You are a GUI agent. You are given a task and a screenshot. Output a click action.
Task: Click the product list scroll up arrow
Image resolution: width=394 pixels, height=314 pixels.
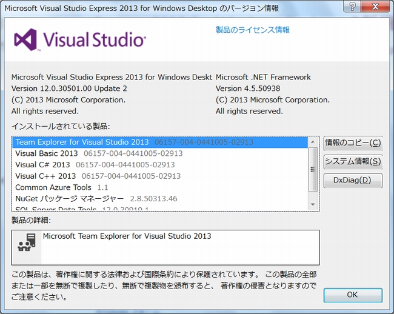pyautogui.click(x=313, y=142)
